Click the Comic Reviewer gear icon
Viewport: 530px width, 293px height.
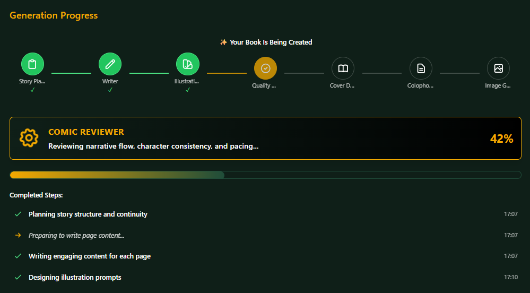(x=29, y=138)
